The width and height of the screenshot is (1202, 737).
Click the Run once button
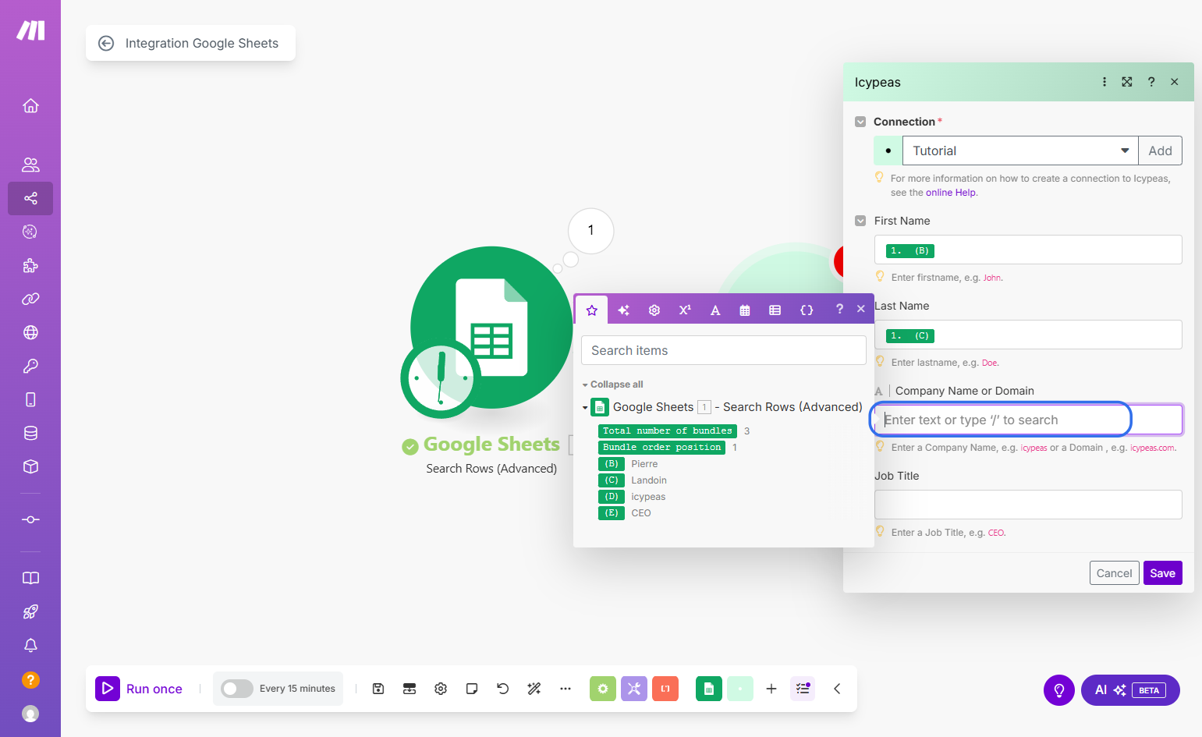click(140, 689)
